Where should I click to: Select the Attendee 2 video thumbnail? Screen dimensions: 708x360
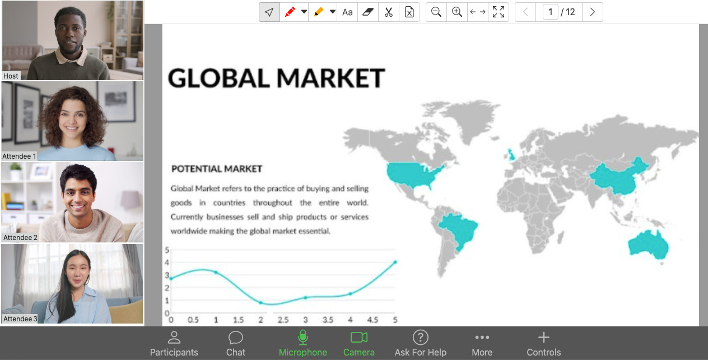coord(72,202)
